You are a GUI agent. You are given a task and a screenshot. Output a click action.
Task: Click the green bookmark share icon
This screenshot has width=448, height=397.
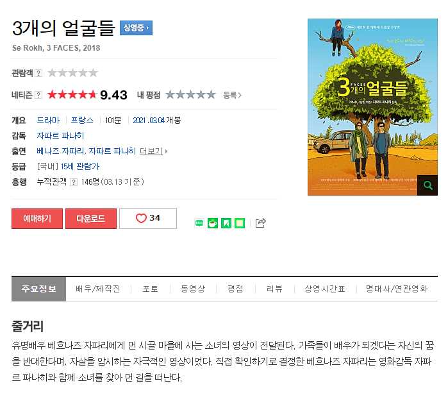pos(226,223)
